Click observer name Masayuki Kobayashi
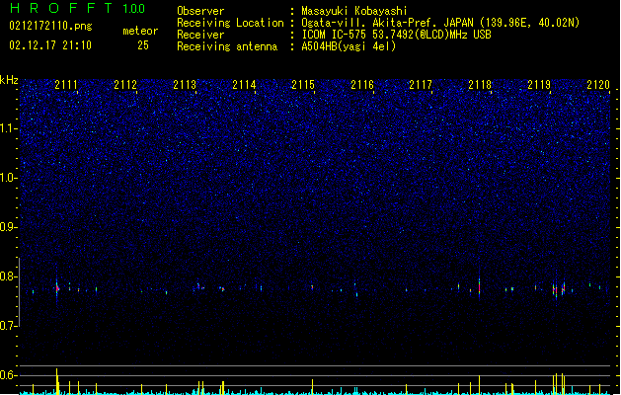The width and height of the screenshot is (621, 395). click(x=354, y=11)
